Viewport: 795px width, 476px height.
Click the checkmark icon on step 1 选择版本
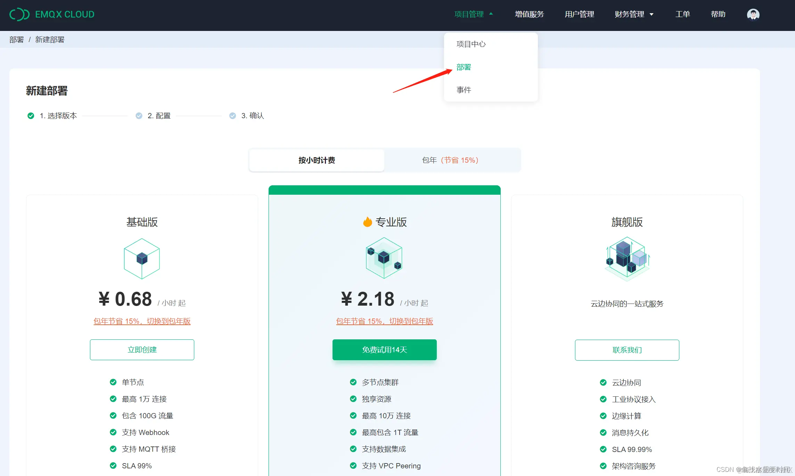click(30, 115)
